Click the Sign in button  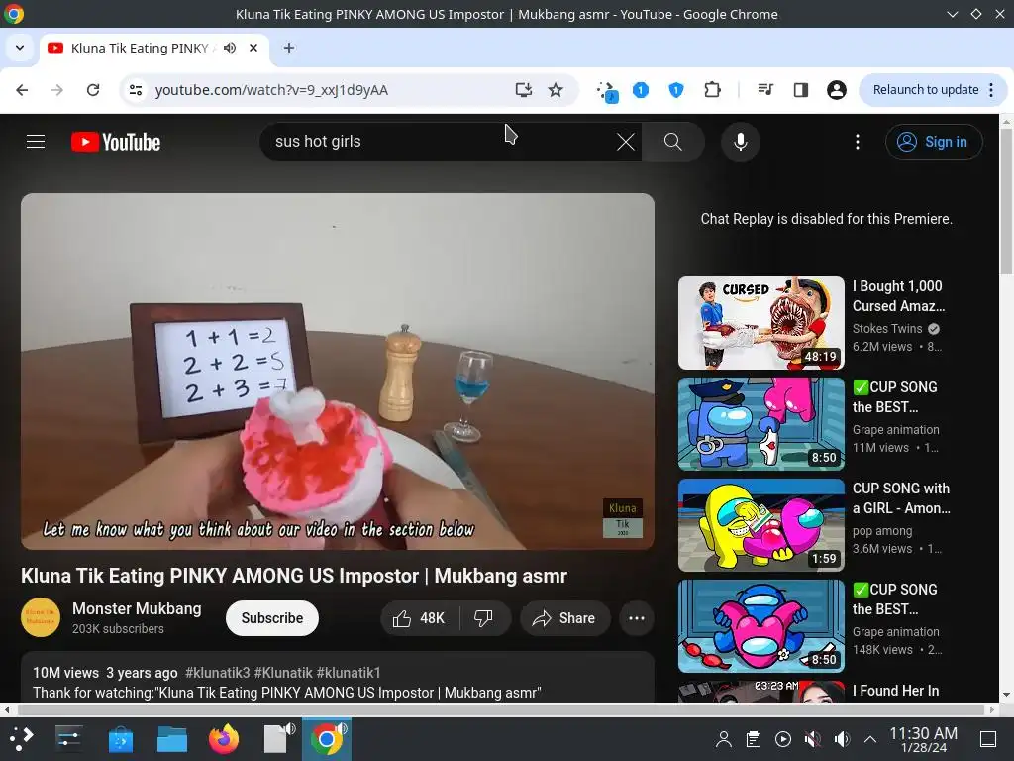point(934,142)
